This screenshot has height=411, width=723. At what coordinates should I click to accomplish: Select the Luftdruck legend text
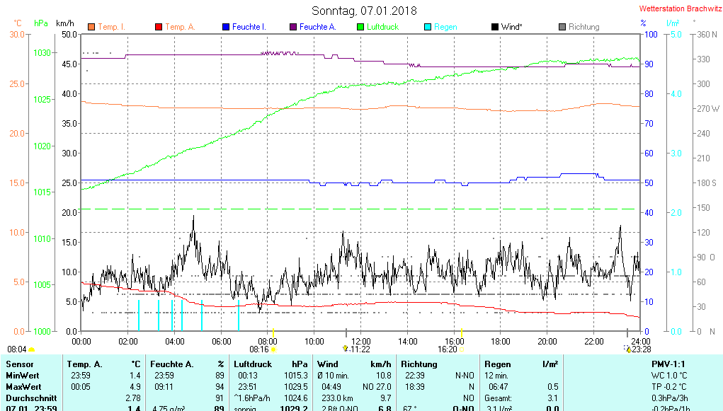pos(382,27)
